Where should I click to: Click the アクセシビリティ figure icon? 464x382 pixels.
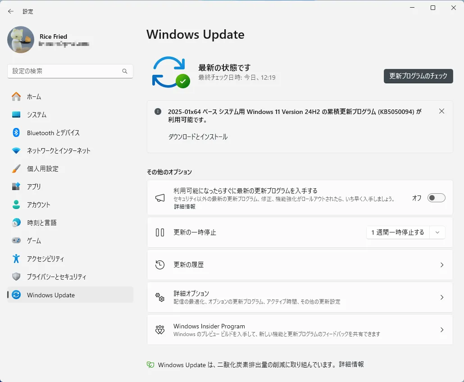[x=16, y=259]
